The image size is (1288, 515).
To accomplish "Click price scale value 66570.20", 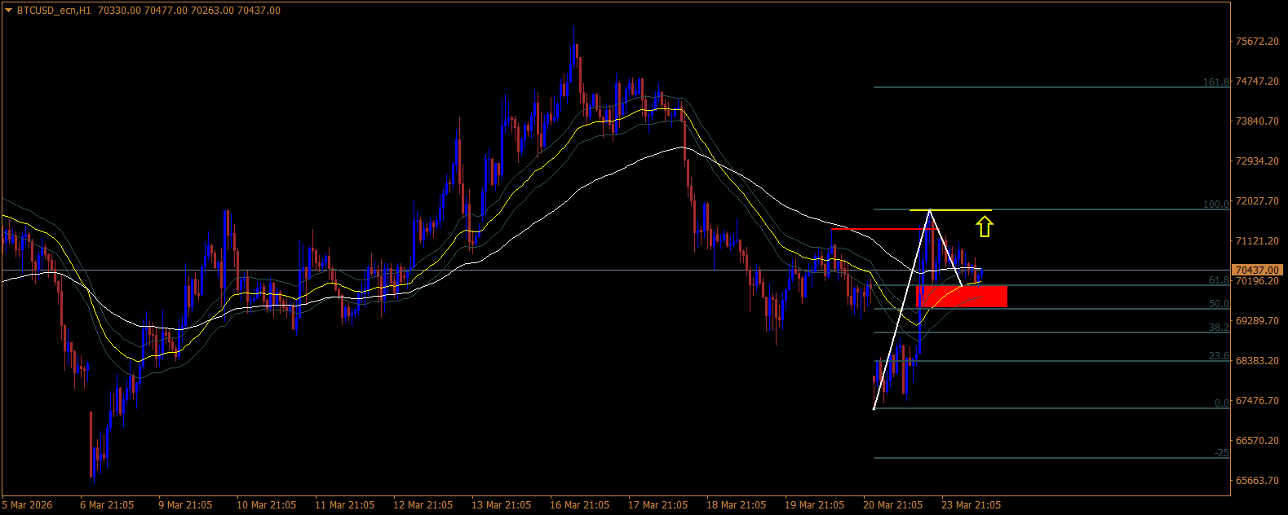I will (x=1257, y=441).
